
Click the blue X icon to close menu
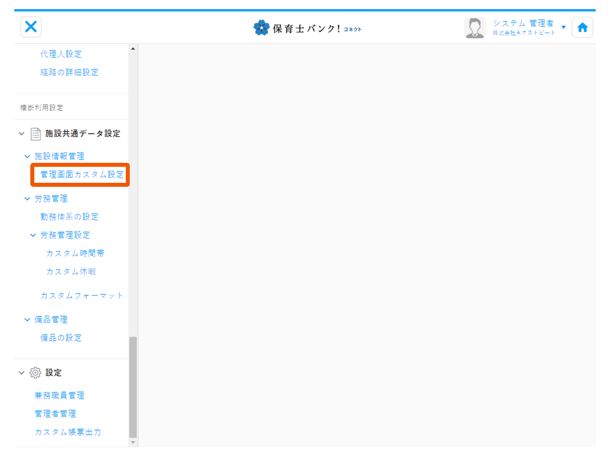click(30, 27)
